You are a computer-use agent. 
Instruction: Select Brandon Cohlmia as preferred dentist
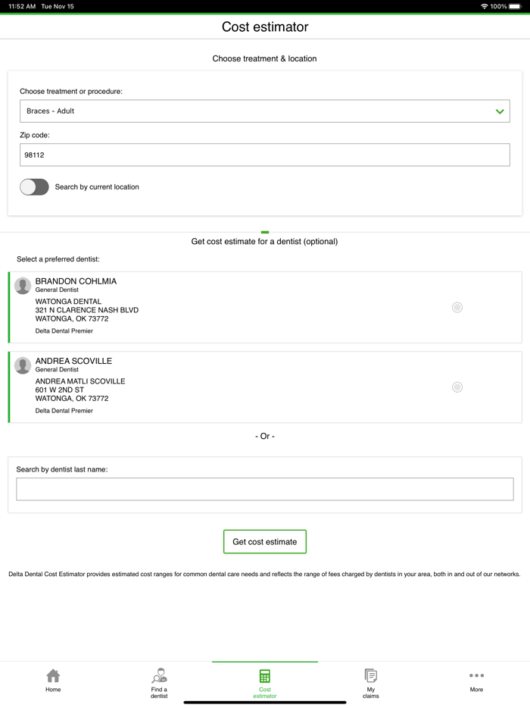pos(457,307)
